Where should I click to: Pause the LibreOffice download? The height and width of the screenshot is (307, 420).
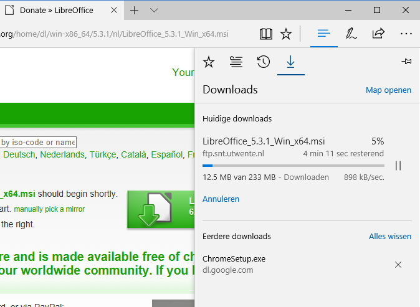pos(398,166)
